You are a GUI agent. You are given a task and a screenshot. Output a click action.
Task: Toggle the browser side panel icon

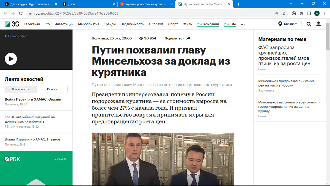click(309, 13)
